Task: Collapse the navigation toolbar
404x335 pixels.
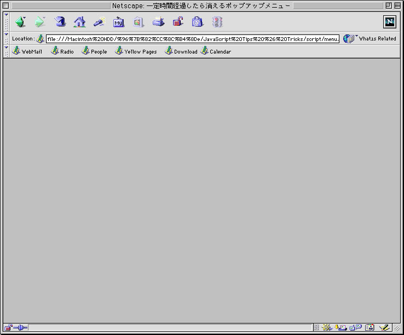Action: tap(7, 22)
